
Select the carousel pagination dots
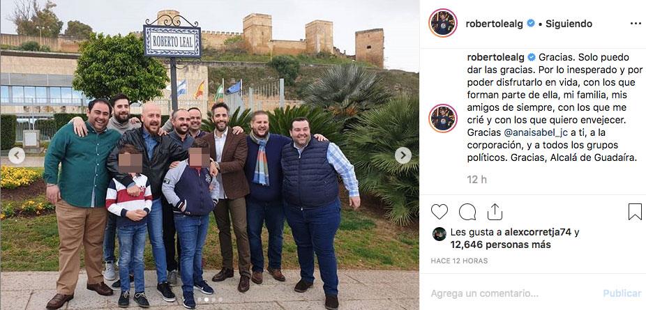point(209,300)
